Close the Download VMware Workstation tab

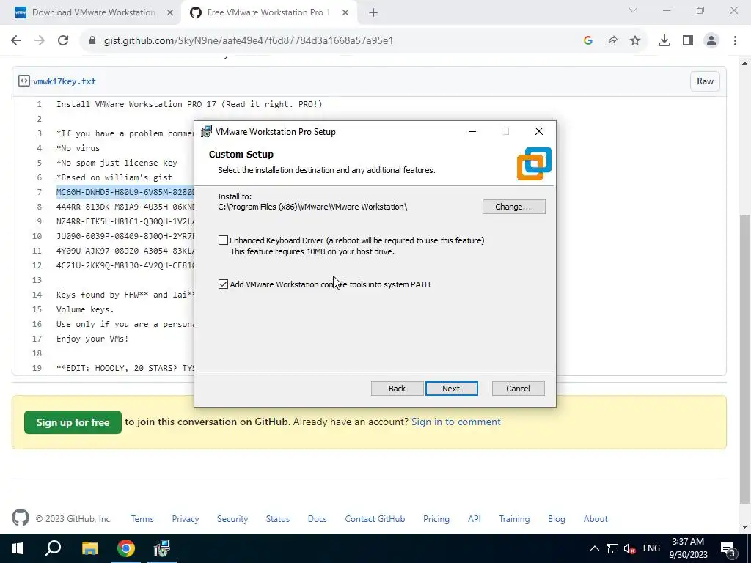pos(170,13)
